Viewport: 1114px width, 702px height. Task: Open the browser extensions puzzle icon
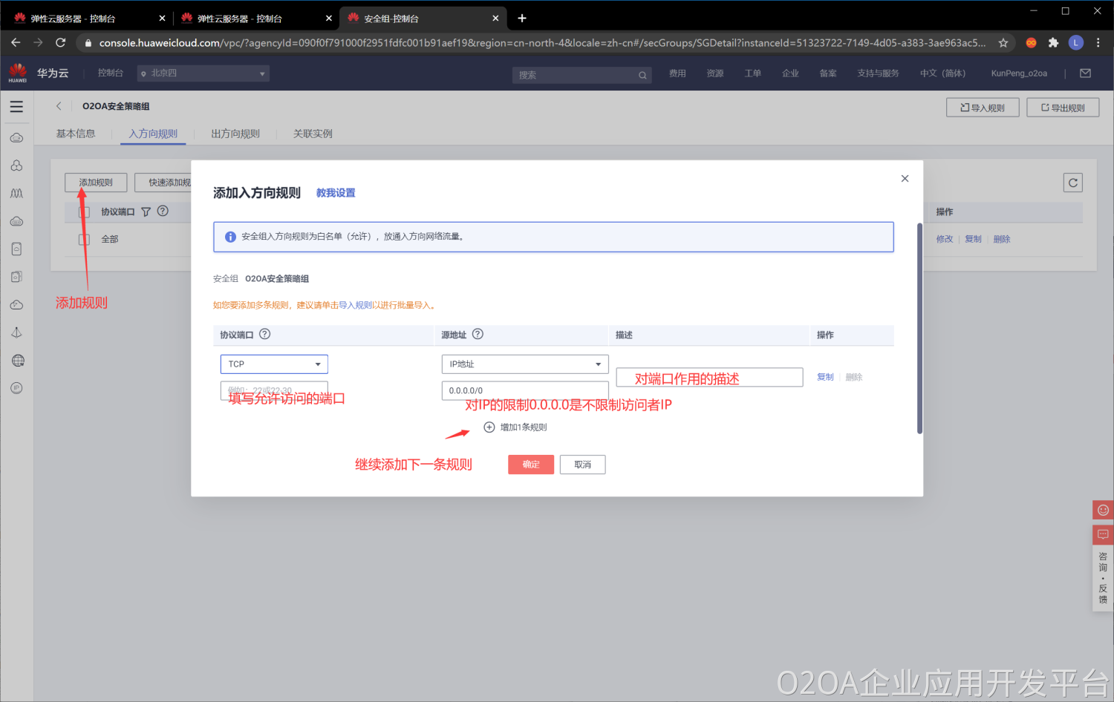point(1053,43)
